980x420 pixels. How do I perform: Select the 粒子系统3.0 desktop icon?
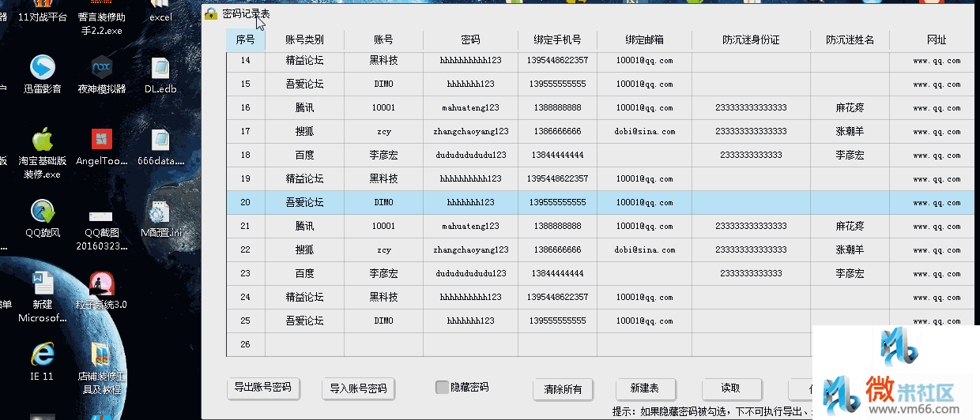[x=101, y=291]
